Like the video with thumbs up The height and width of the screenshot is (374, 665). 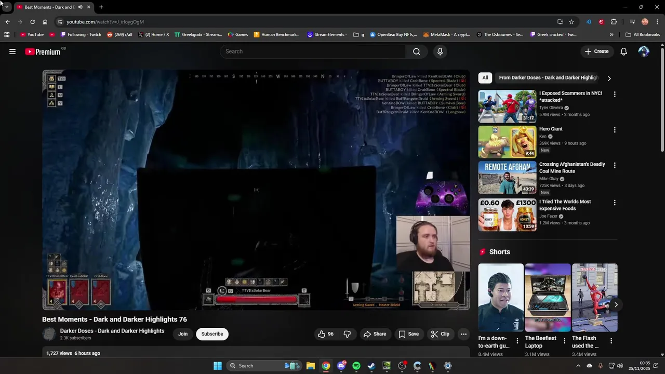point(326,334)
